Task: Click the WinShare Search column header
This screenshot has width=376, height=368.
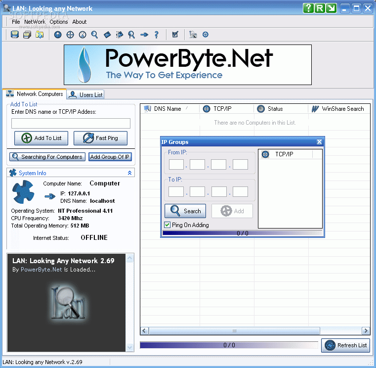Action: point(339,109)
